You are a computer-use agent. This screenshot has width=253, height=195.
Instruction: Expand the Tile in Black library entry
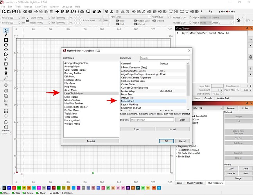176,157
